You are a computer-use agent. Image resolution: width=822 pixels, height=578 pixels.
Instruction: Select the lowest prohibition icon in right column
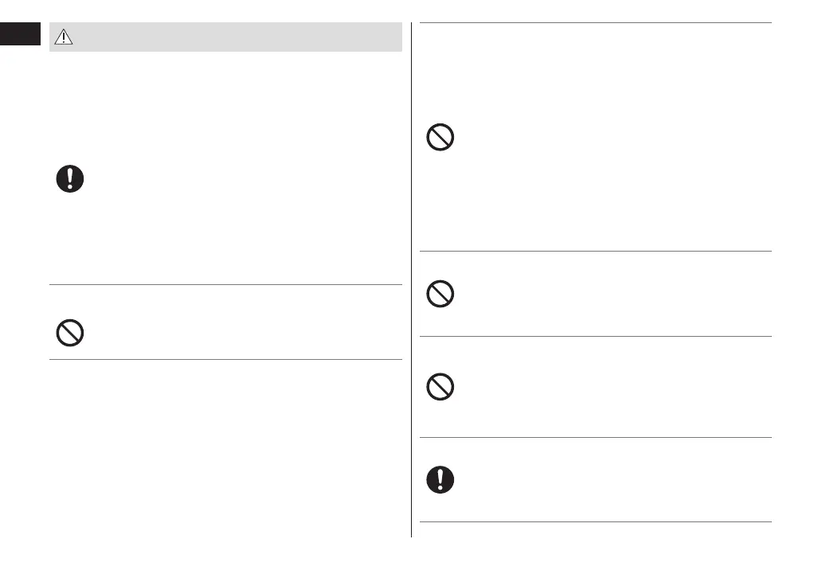pyautogui.click(x=440, y=387)
